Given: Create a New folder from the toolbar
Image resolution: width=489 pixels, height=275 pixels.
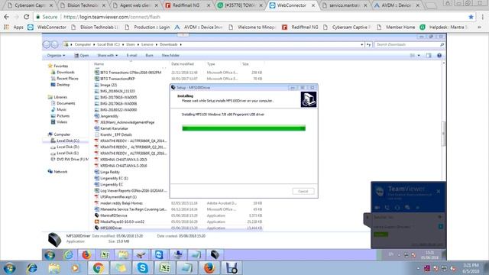Looking at the screenshot, I should [x=170, y=56].
